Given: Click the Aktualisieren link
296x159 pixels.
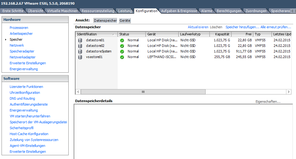Looking at the screenshot, I should [x=198, y=27].
